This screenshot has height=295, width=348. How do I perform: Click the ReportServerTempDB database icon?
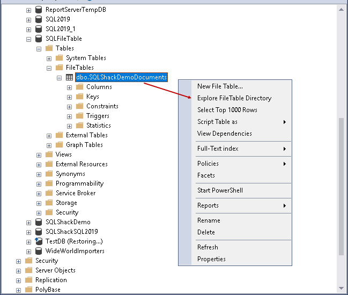[39, 10]
